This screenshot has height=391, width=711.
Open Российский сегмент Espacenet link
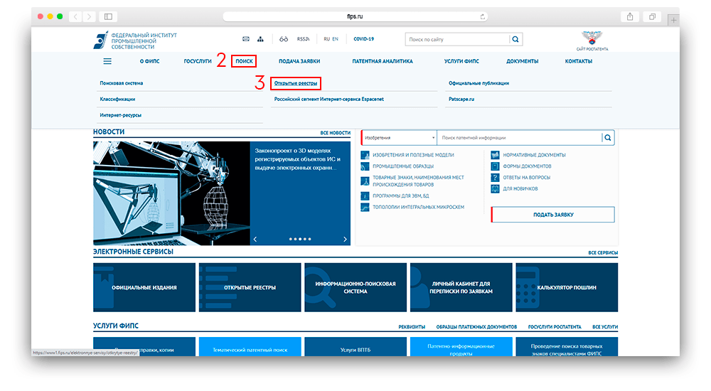point(328,99)
